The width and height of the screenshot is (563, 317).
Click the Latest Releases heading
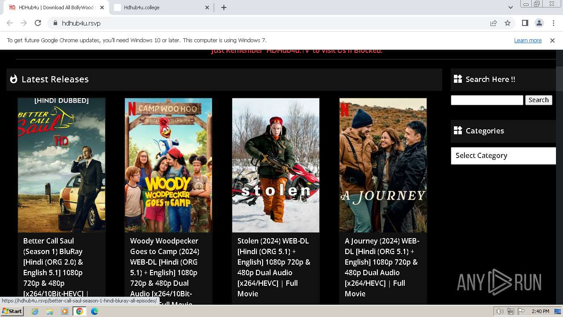point(55,79)
